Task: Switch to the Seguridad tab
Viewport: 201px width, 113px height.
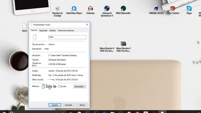Action: point(43,30)
